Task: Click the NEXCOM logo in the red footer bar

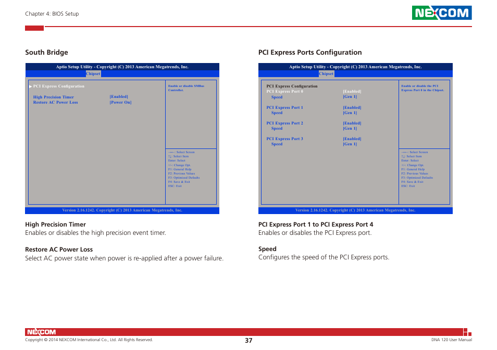Action: 41,332
